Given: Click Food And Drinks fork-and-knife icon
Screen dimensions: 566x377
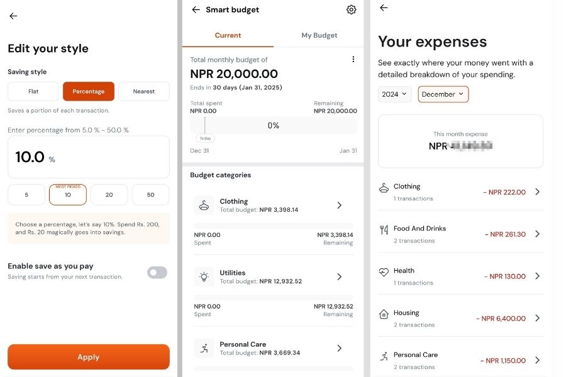Looking at the screenshot, I should tap(384, 230).
